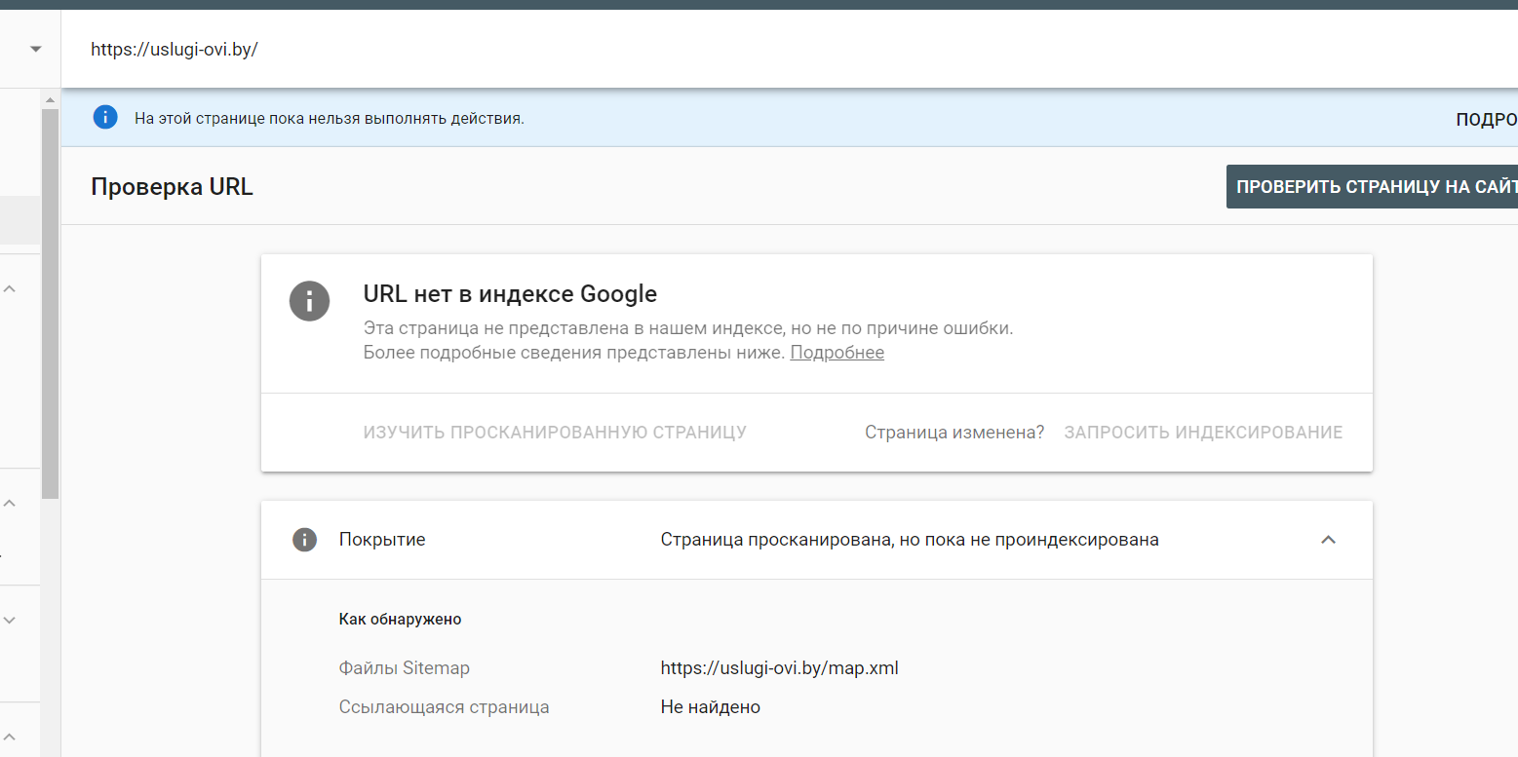This screenshot has height=757, width=1518.
Task: Click the Файлы Sitemap label
Action: click(404, 668)
